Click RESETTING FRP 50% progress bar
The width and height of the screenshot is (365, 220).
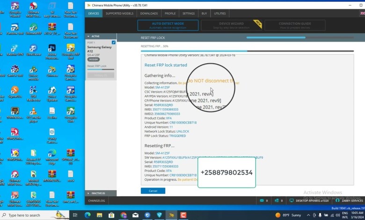pyautogui.click(x=247, y=51)
